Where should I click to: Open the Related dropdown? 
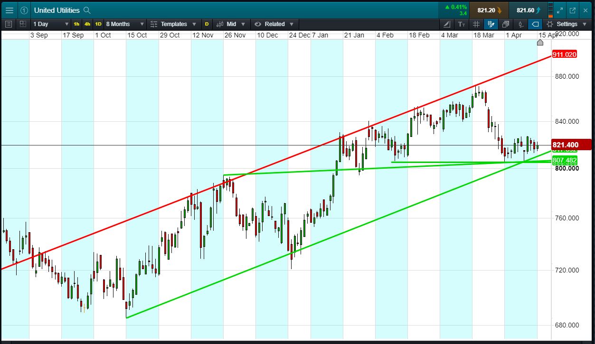(x=274, y=24)
